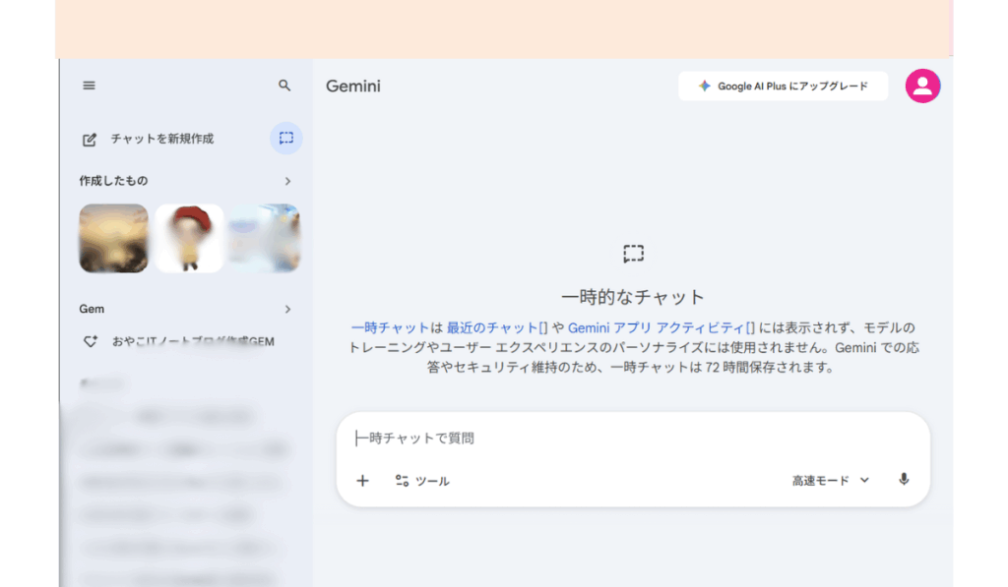Screen dimensions: 1008x587
Task: Select チャットを新規作成 compose icon
Action: click(x=89, y=138)
